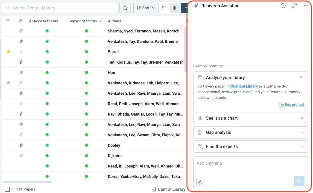Image resolution: width=313 pixels, height=193 pixels.
Task: Select all papers using the header circle
Action: pos(8,21)
